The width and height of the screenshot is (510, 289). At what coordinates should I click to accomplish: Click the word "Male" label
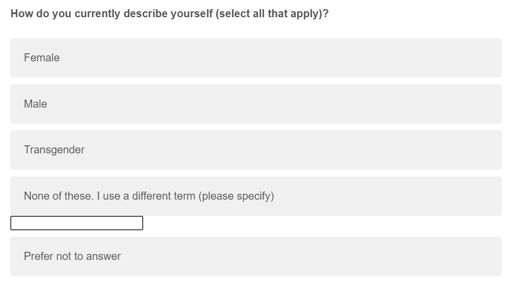point(36,104)
